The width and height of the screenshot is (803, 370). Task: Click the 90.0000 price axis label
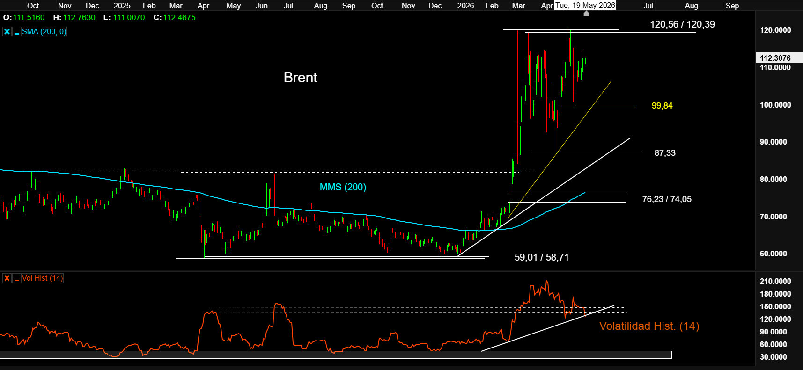(x=773, y=142)
